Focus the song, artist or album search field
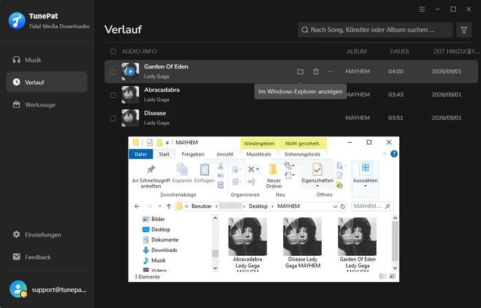Image resolution: width=481 pixels, height=308 pixels. click(x=375, y=30)
